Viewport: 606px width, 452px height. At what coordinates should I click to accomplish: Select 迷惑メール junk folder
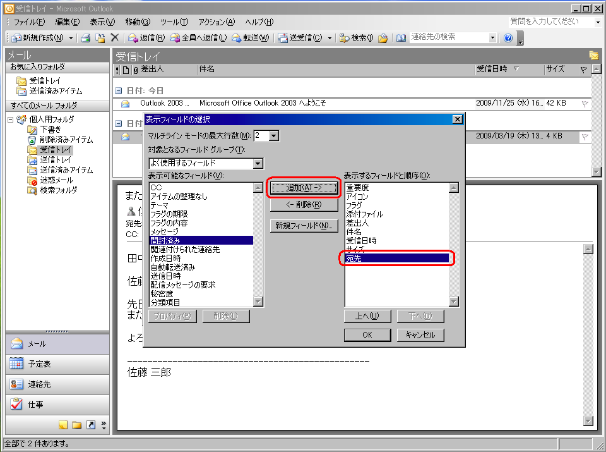tap(56, 180)
